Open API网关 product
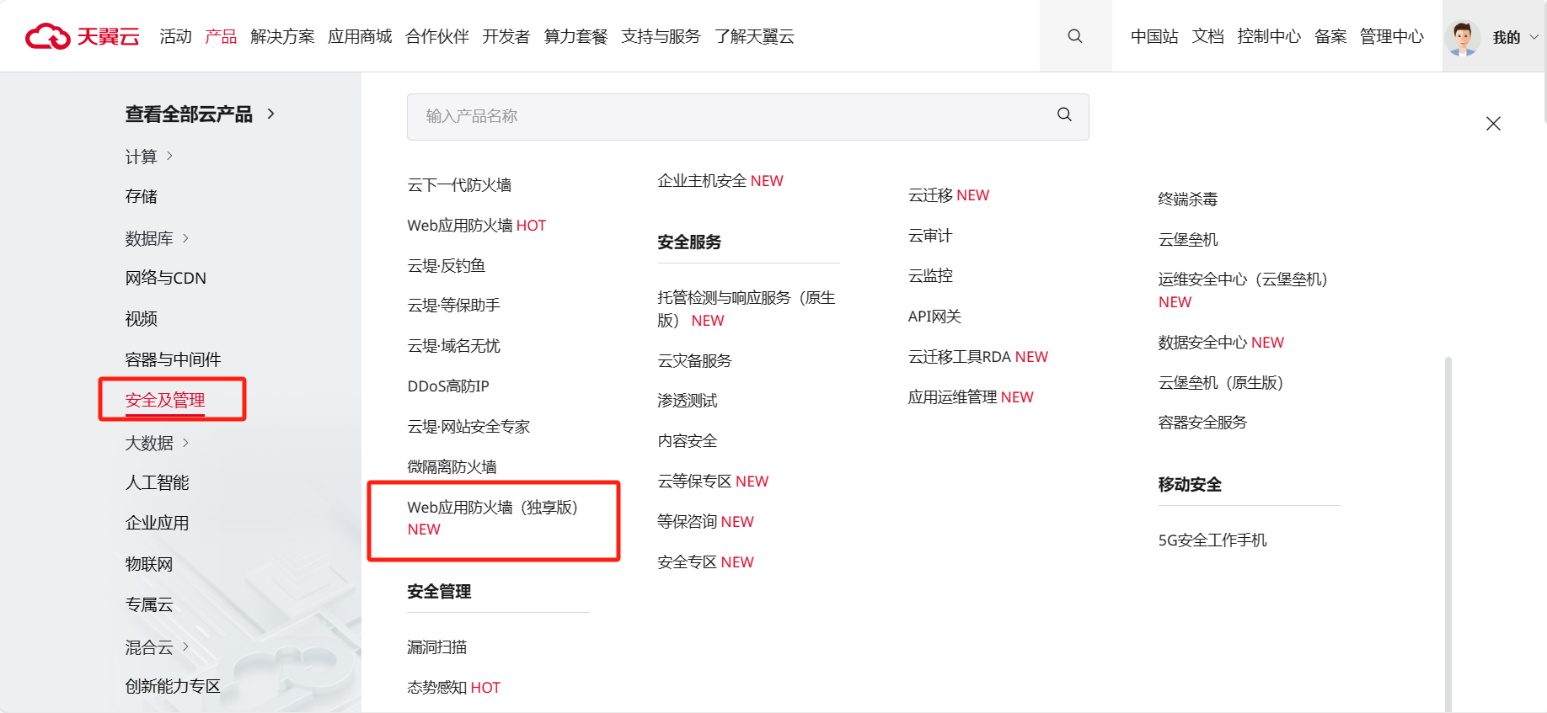The height and width of the screenshot is (713, 1547). click(x=934, y=316)
